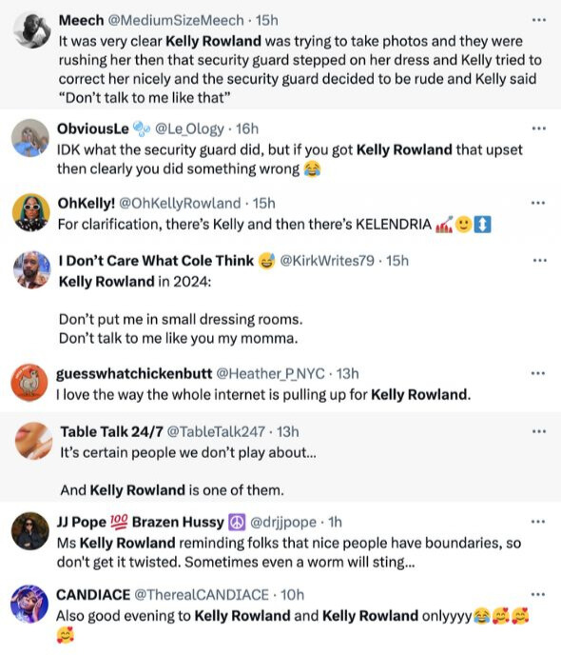Screen dimensions: 561x655
Task: Go to @Heather_P_NYC profile handle
Action: tap(270, 373)
